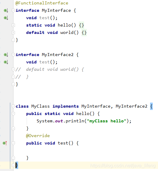Click the implemented gutter icon beside MyInterface2's void test()
The width and height of the screenshot is (158, 171).
pos(6,62)
